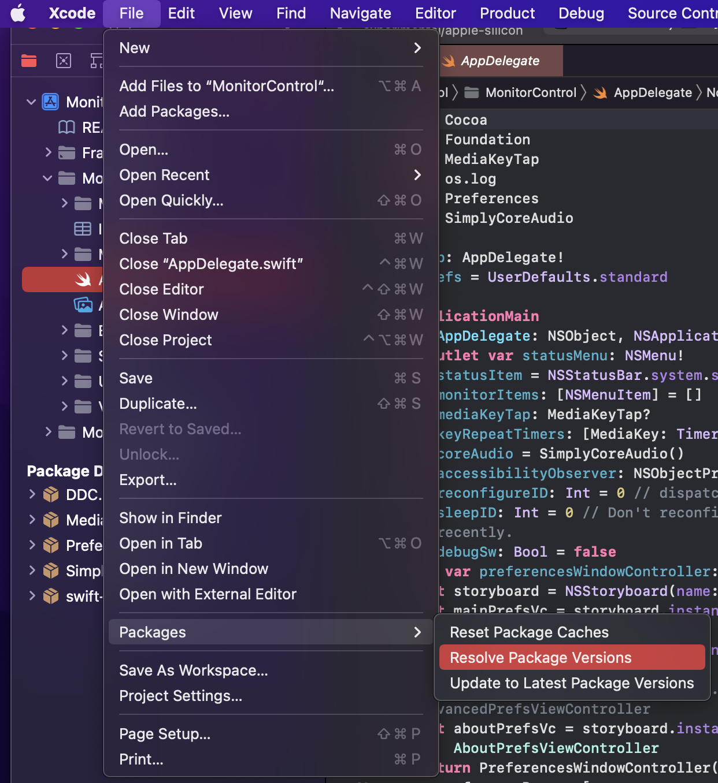Select the Source Control navigator icon
Image resolution: width=718 pixels, height=783 pixels.
tap(64, 61)
